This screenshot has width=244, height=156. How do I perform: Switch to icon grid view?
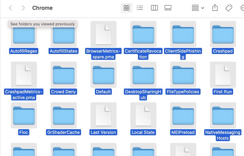click(x=126, y=8)
